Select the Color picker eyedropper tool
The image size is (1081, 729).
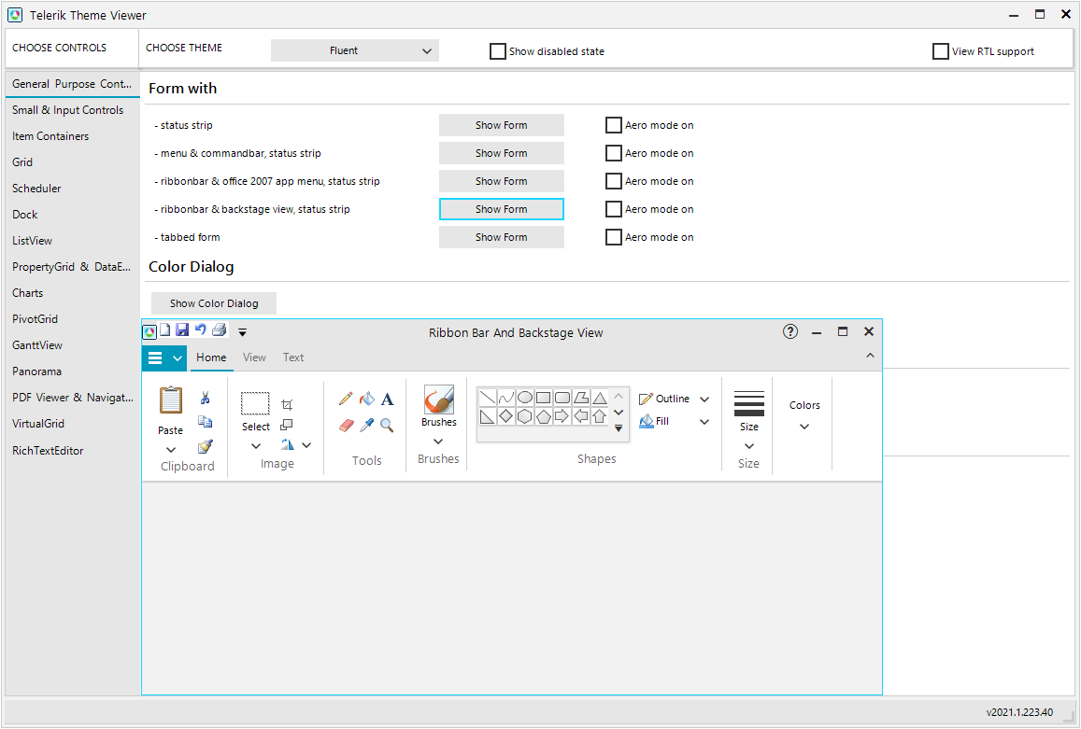(367, 426)
